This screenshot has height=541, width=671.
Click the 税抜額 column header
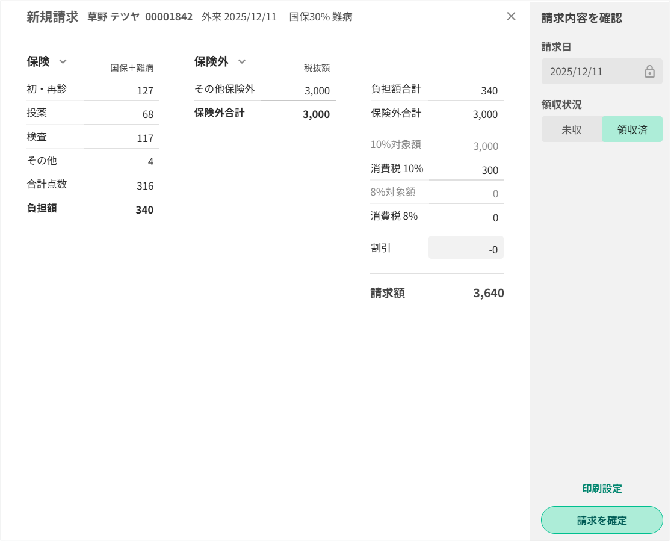tap(317, 67)
